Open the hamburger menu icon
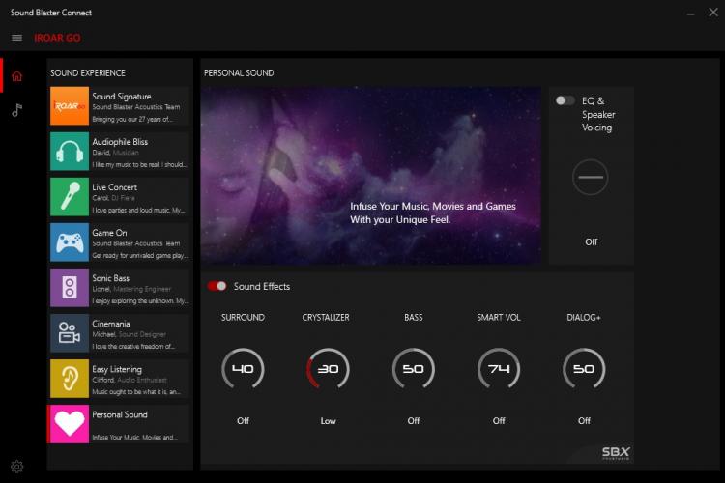 point(16,38)
